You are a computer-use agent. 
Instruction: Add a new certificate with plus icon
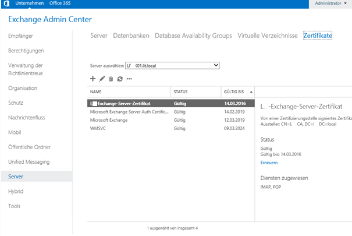(x=93, y=79)
